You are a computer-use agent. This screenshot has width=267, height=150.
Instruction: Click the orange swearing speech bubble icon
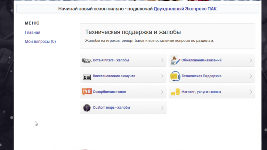coord(87,92)
